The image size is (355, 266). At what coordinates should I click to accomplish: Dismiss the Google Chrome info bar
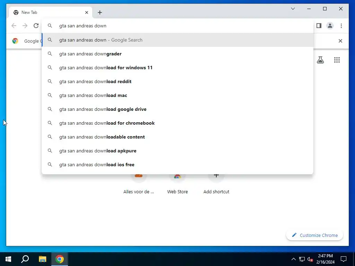(340, 41)
